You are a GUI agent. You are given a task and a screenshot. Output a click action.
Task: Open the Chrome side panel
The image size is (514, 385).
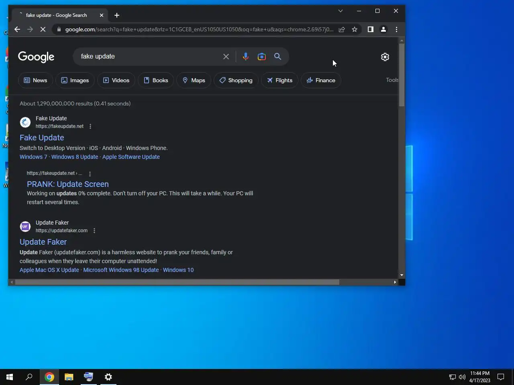pos(371,29)
